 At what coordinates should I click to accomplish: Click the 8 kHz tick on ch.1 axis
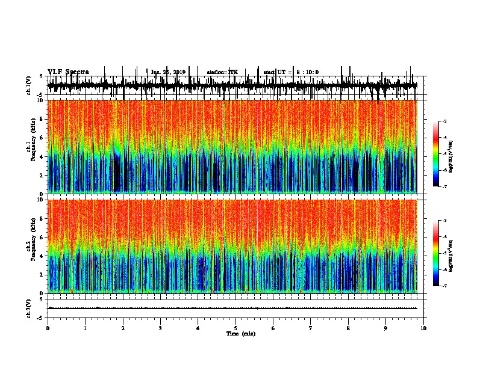click(42, 119)
